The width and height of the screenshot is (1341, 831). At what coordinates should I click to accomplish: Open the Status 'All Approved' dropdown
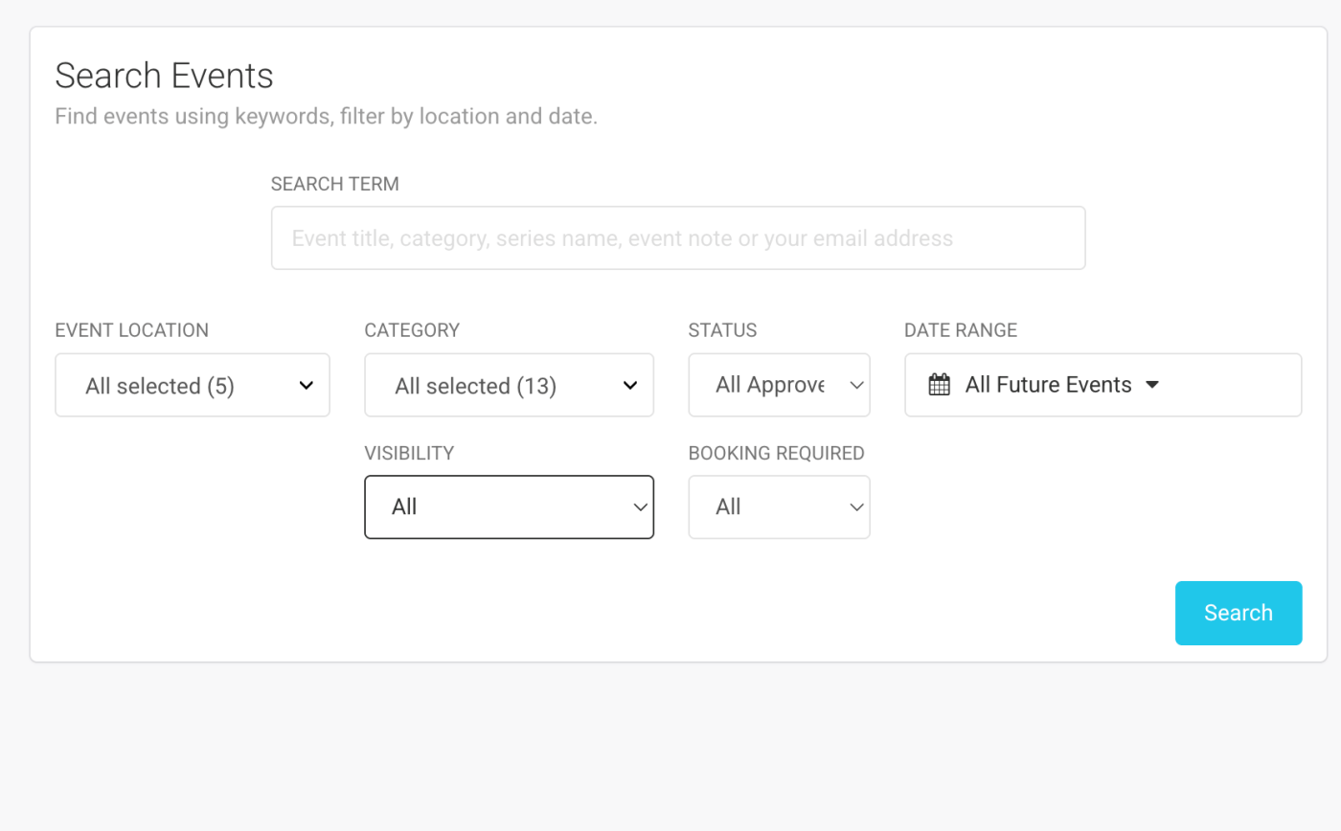[x=779, y=385]
